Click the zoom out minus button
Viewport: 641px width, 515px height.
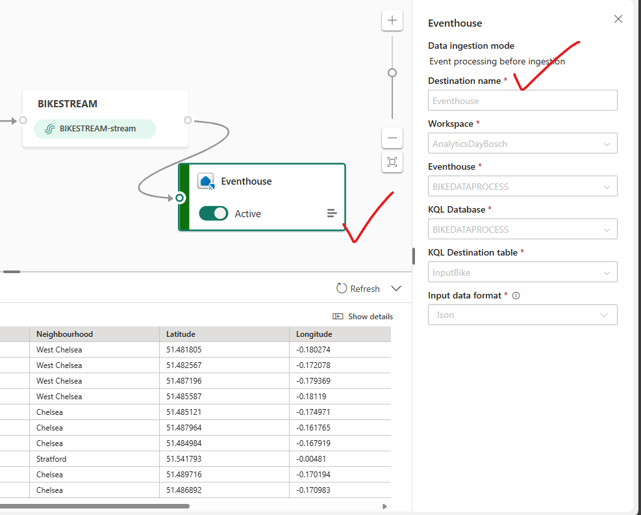392,138
